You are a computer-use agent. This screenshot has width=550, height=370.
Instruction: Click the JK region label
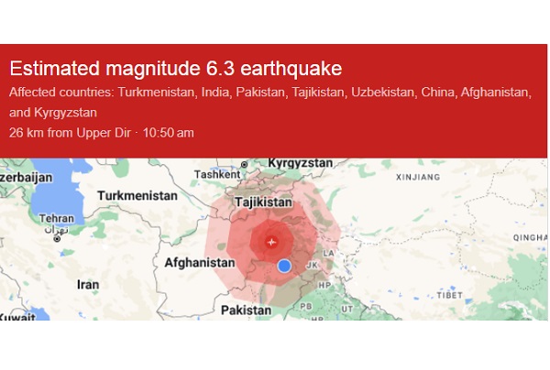[312, 266]
